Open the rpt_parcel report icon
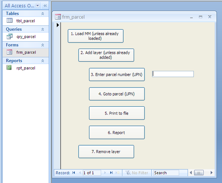222x183 pixels. coord(9,68)
